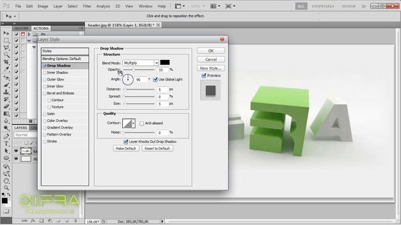Select the Zoom tool in toolbox
The width and height of the screenshot is (401, 225).
click(6, 188)
